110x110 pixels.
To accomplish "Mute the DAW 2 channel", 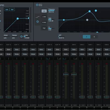I will point(74,54).
